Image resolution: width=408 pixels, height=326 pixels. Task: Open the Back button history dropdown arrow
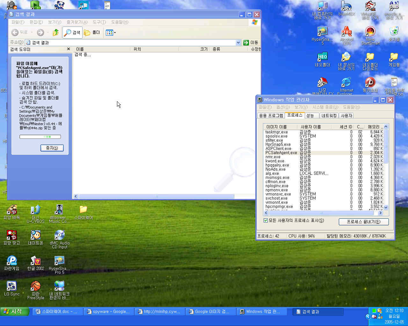pyautogui.click(x=32, y=32)
